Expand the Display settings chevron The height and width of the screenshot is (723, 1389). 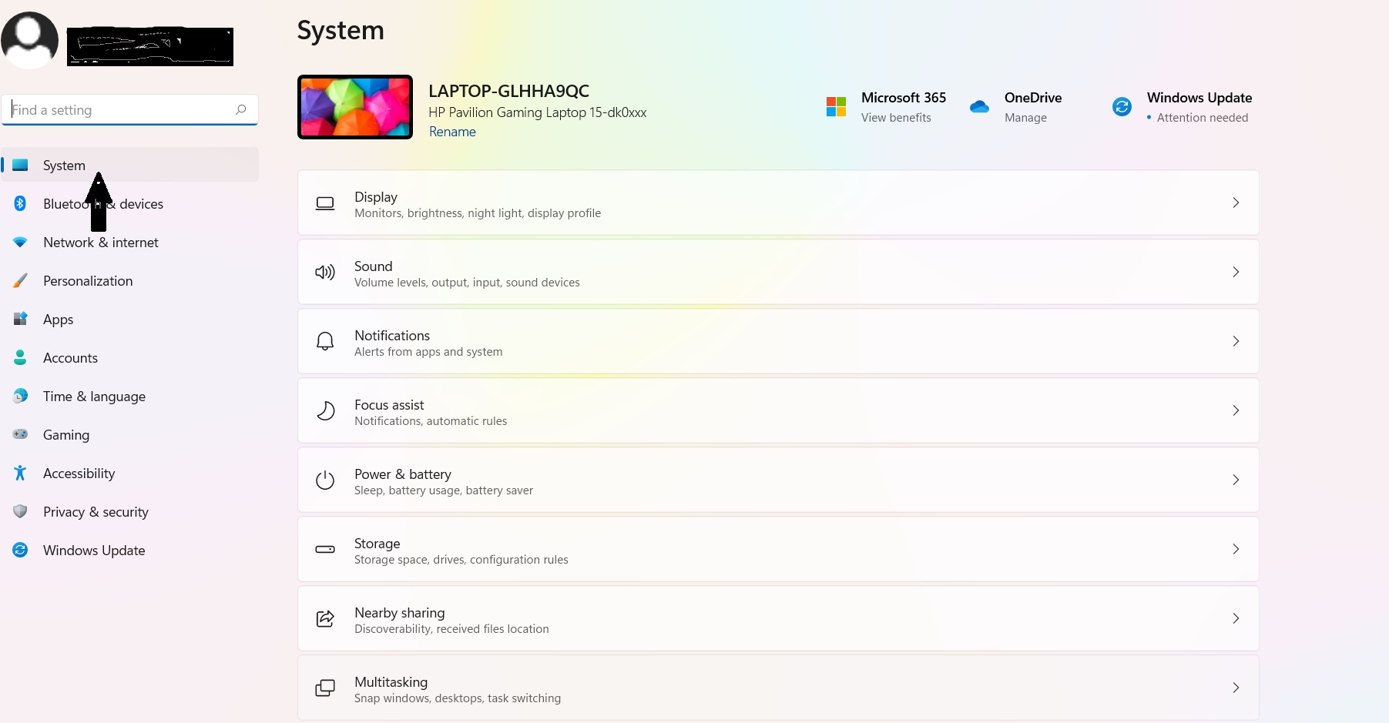1235,203
